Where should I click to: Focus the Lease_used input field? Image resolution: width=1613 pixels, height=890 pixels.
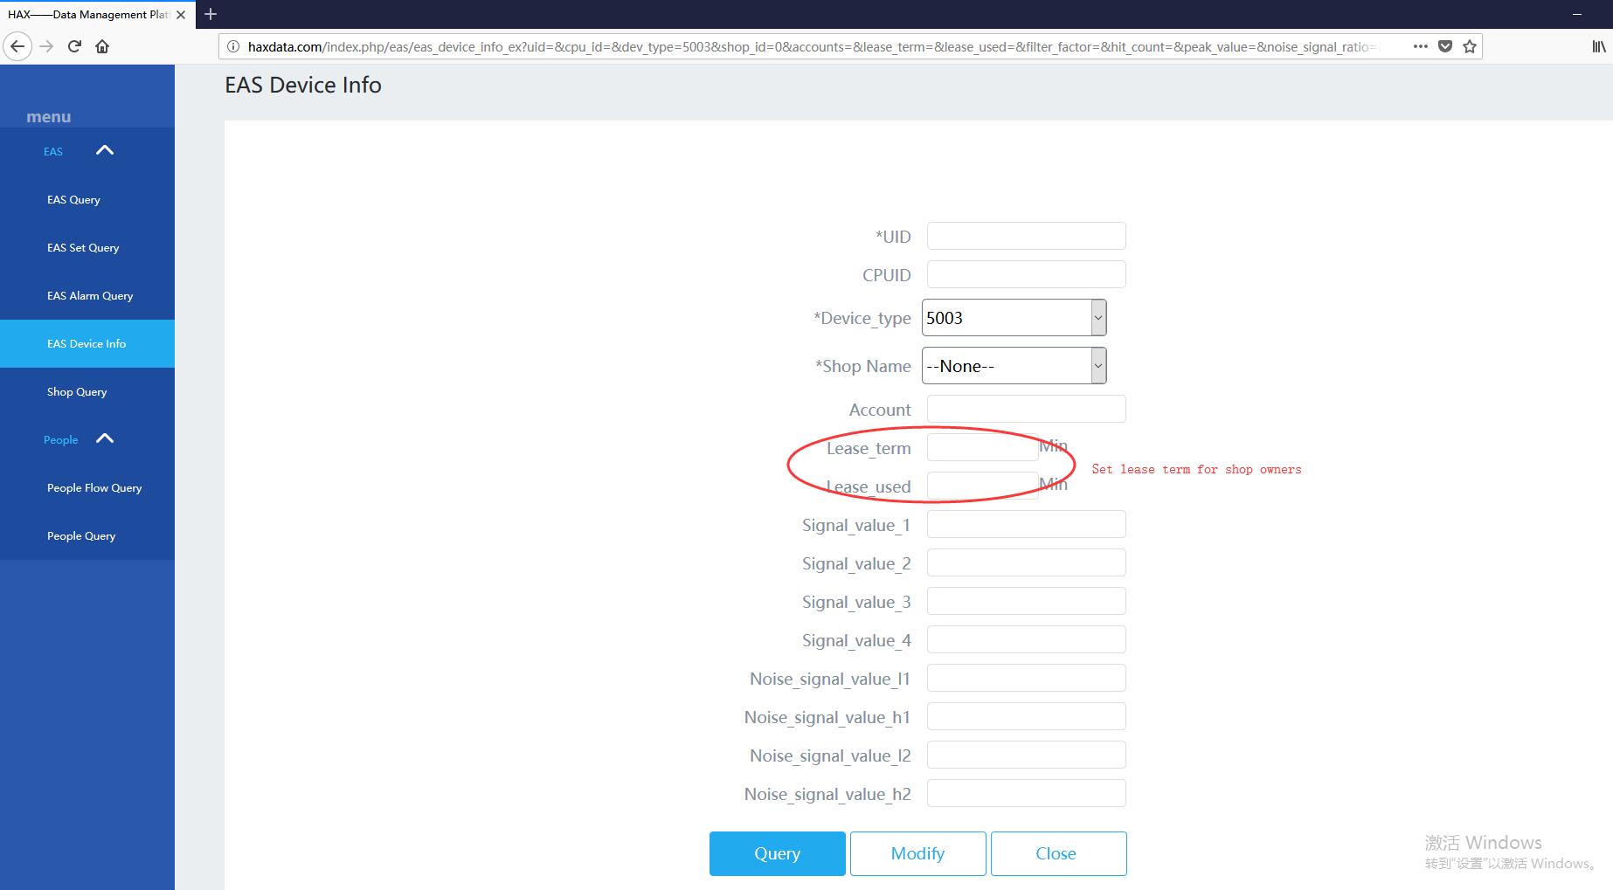(x=983, y=486)
